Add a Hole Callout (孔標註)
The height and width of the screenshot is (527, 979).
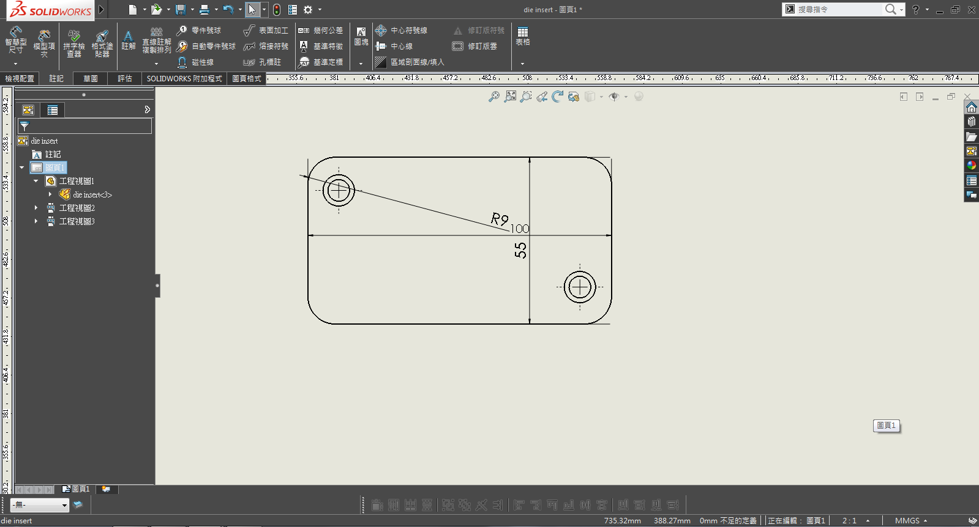click(262, 62)
